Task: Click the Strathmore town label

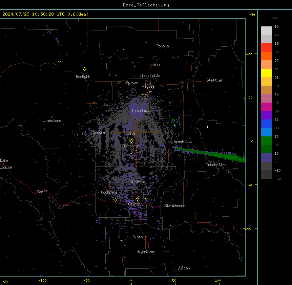Action: click(x=175, y=206)
